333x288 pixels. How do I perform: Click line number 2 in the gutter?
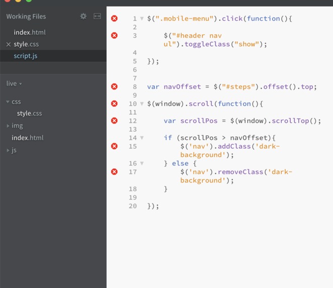[135, 27]
